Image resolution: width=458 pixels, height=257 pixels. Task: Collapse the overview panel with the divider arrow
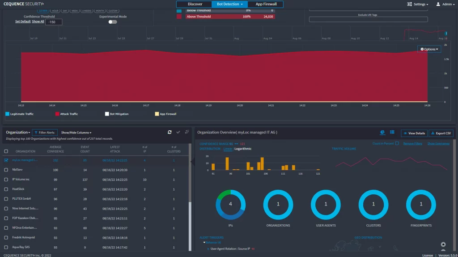click(192, 161)
